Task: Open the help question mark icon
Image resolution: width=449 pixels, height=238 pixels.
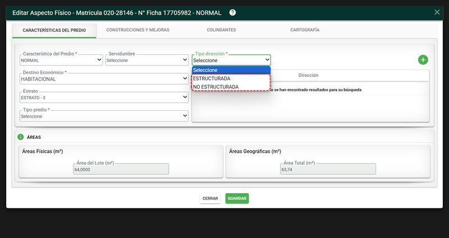Action: coord(232,12)
